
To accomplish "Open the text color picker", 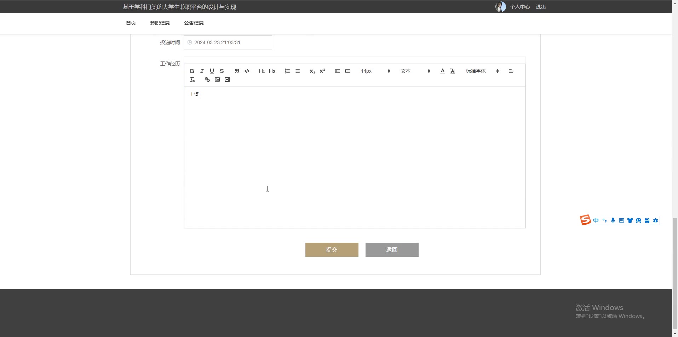I will click(442, 71).
